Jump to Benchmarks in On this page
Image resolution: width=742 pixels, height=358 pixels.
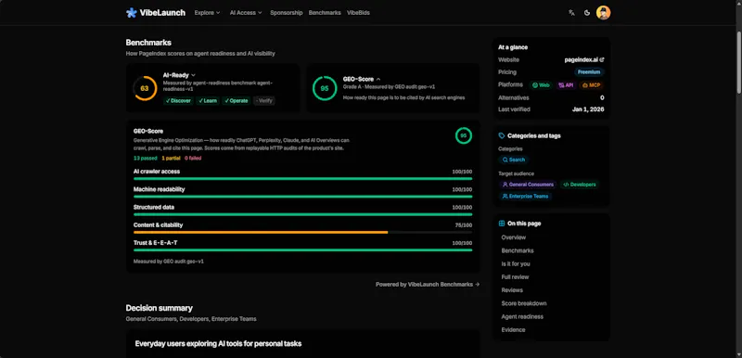(x=518, y=250)
